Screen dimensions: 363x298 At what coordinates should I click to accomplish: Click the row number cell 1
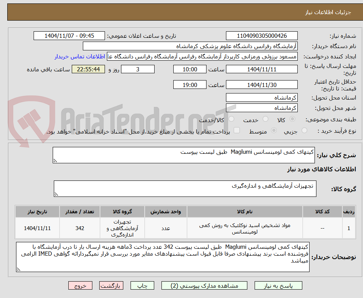[348, 228]
